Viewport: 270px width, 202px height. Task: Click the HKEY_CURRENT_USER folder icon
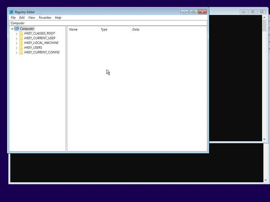[x=21, y=38]
